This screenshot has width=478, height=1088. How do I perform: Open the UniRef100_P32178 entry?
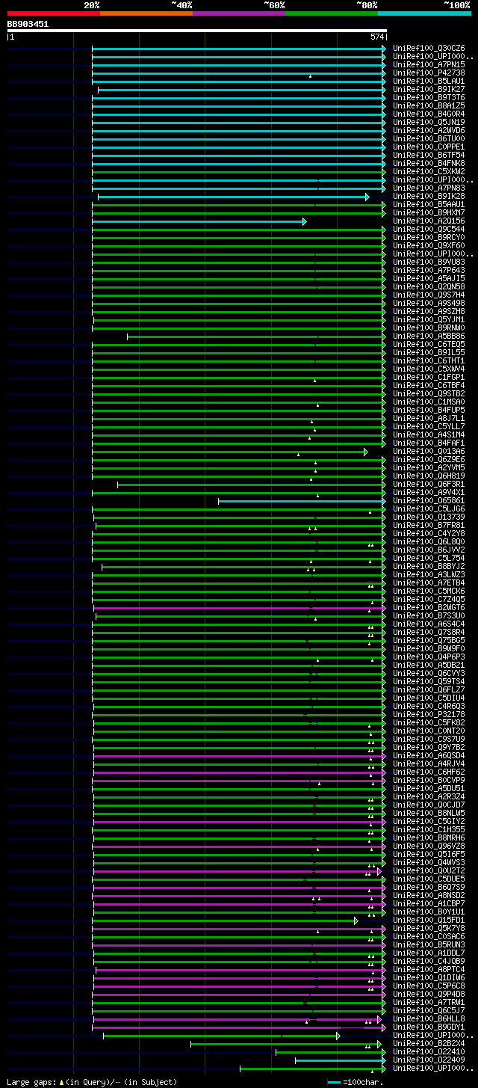pyautogui.click(x=429, y=714)
